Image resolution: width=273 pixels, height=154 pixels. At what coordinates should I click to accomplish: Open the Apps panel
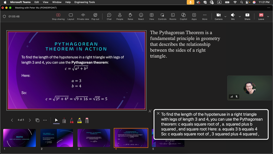[x=194, y=17]
